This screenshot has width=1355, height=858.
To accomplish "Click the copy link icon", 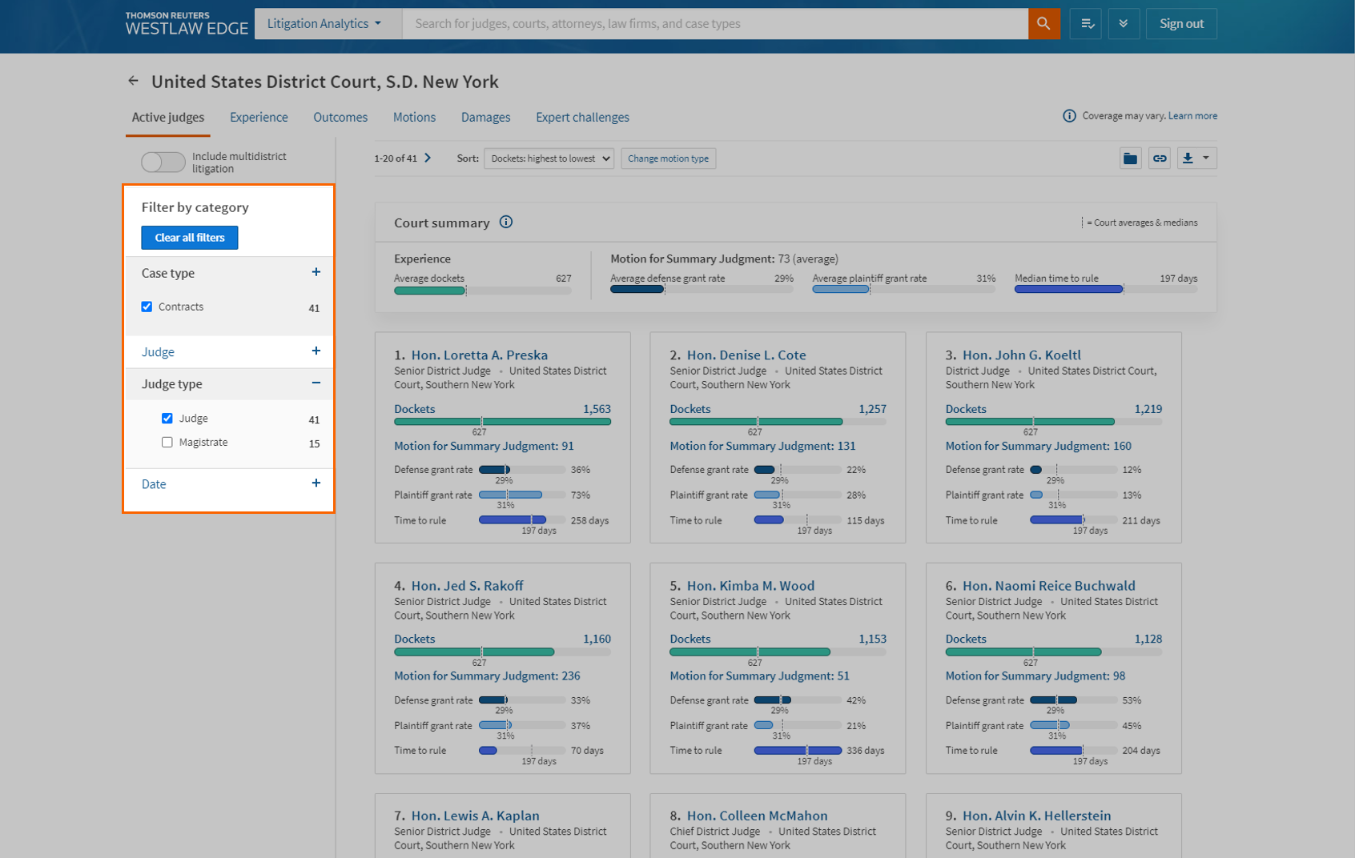I will point(1159,158).
